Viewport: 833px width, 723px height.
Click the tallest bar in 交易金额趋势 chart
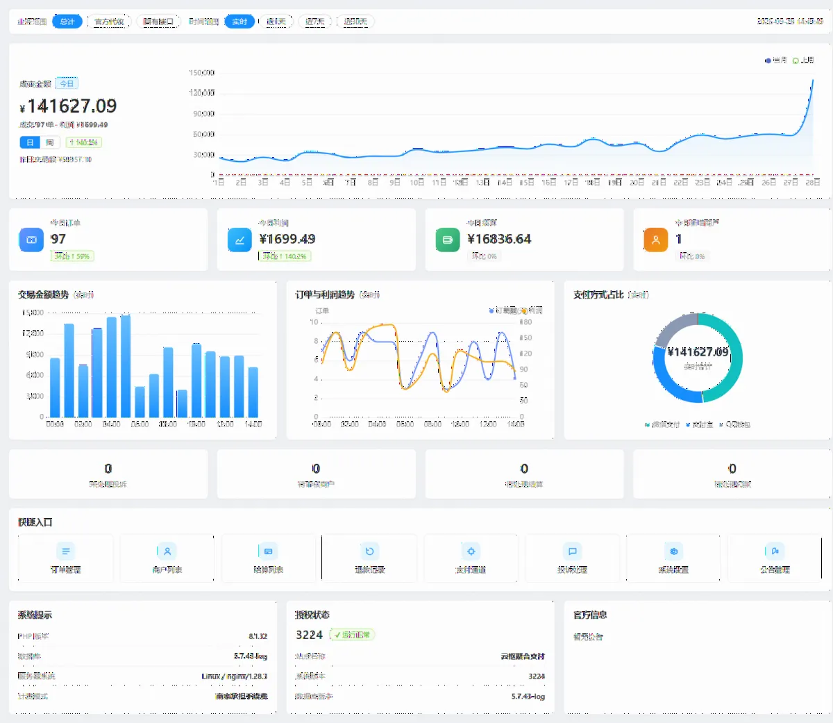(126, 366)
